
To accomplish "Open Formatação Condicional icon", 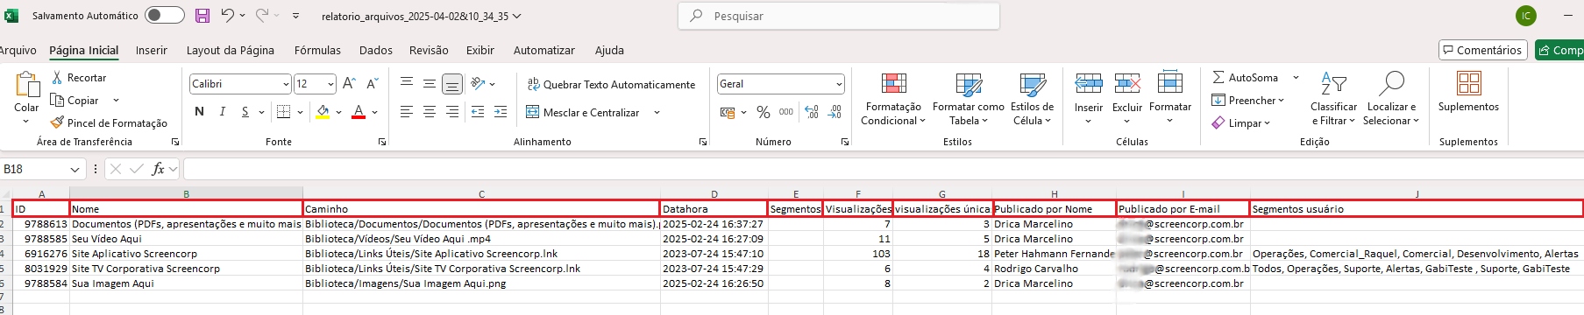I will click(893, 84).
